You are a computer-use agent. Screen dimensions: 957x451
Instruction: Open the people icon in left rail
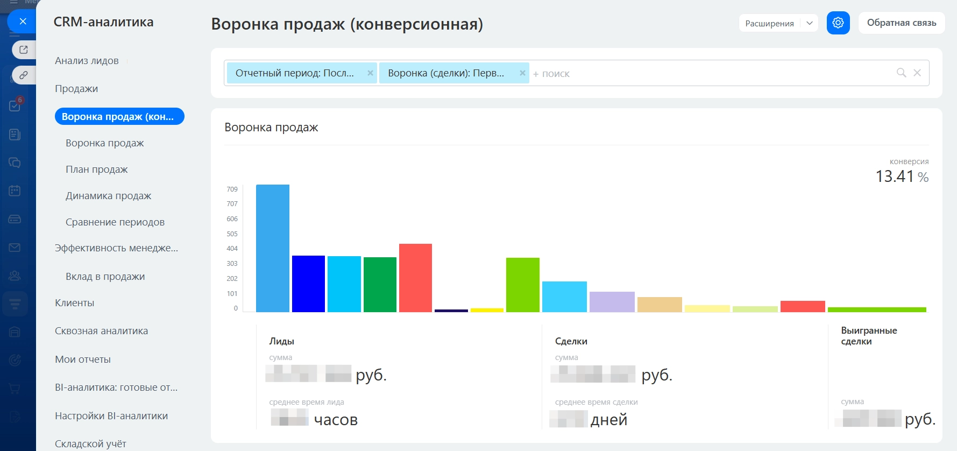(15, 276)
